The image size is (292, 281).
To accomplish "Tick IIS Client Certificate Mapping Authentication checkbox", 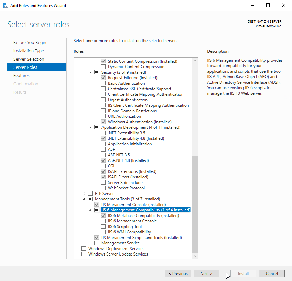I will tap(103, 105).
